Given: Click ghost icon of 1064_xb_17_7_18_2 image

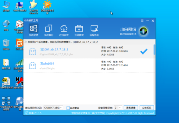Looking at the screenshot, I should click(33, 51).
